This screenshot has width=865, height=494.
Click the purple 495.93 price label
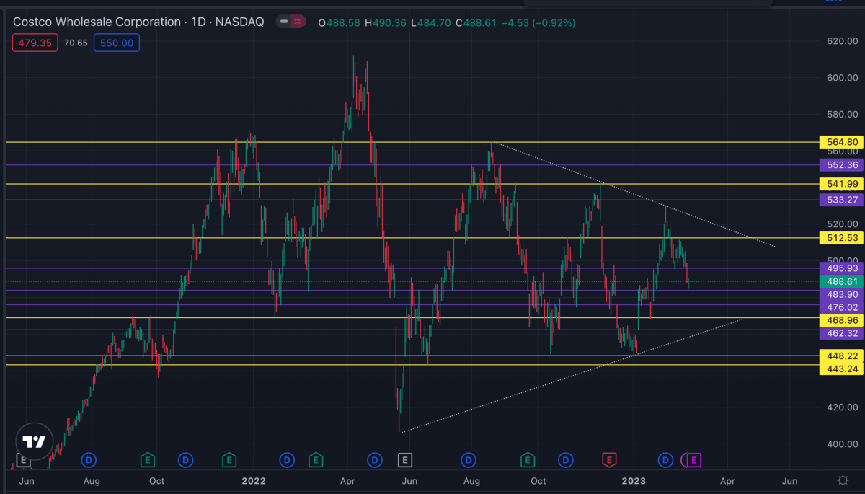tap(841, 268)
